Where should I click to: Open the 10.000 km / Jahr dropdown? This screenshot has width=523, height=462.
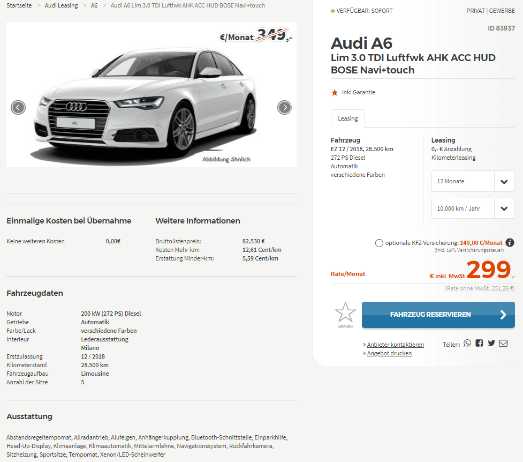click(473, 208)
